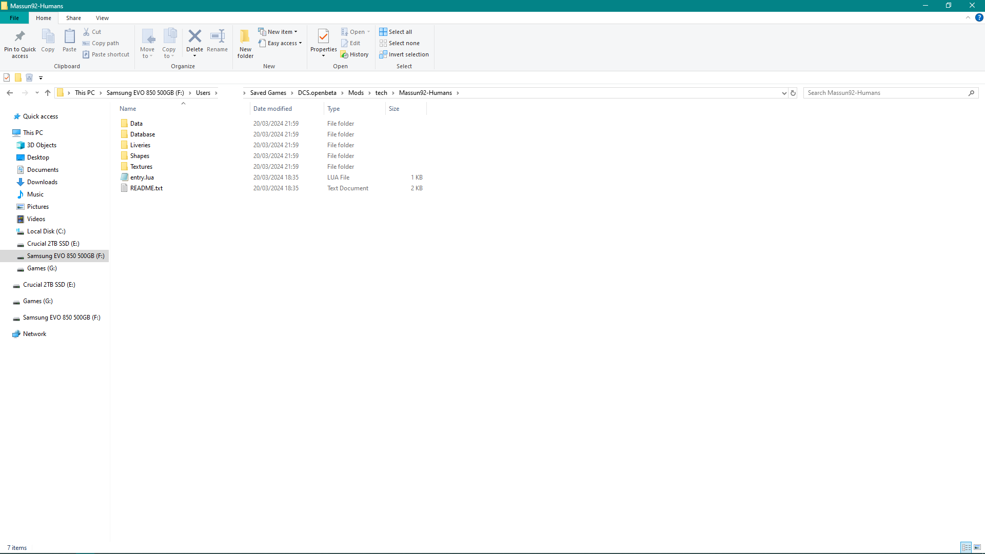Image resolution: width=985 pixels, height=554 pixels.
Task: Open Customize Quick Access Toolbar dropdown
Action: [x=41, y=78]
